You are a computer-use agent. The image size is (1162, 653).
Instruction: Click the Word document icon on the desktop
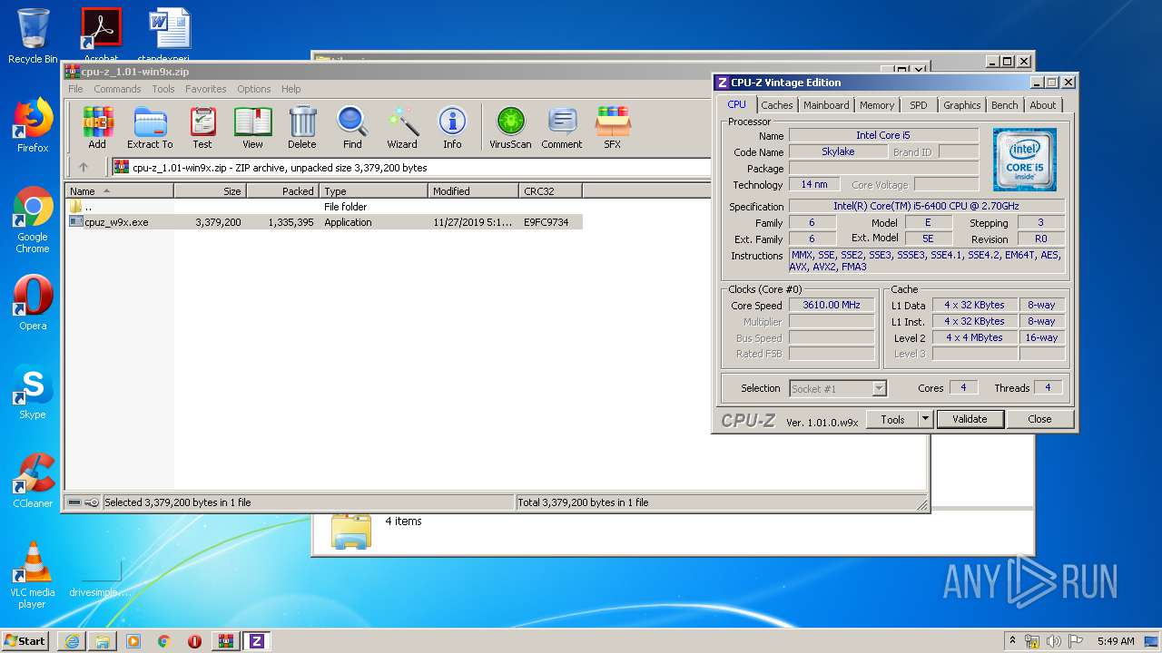click(170, 36)
